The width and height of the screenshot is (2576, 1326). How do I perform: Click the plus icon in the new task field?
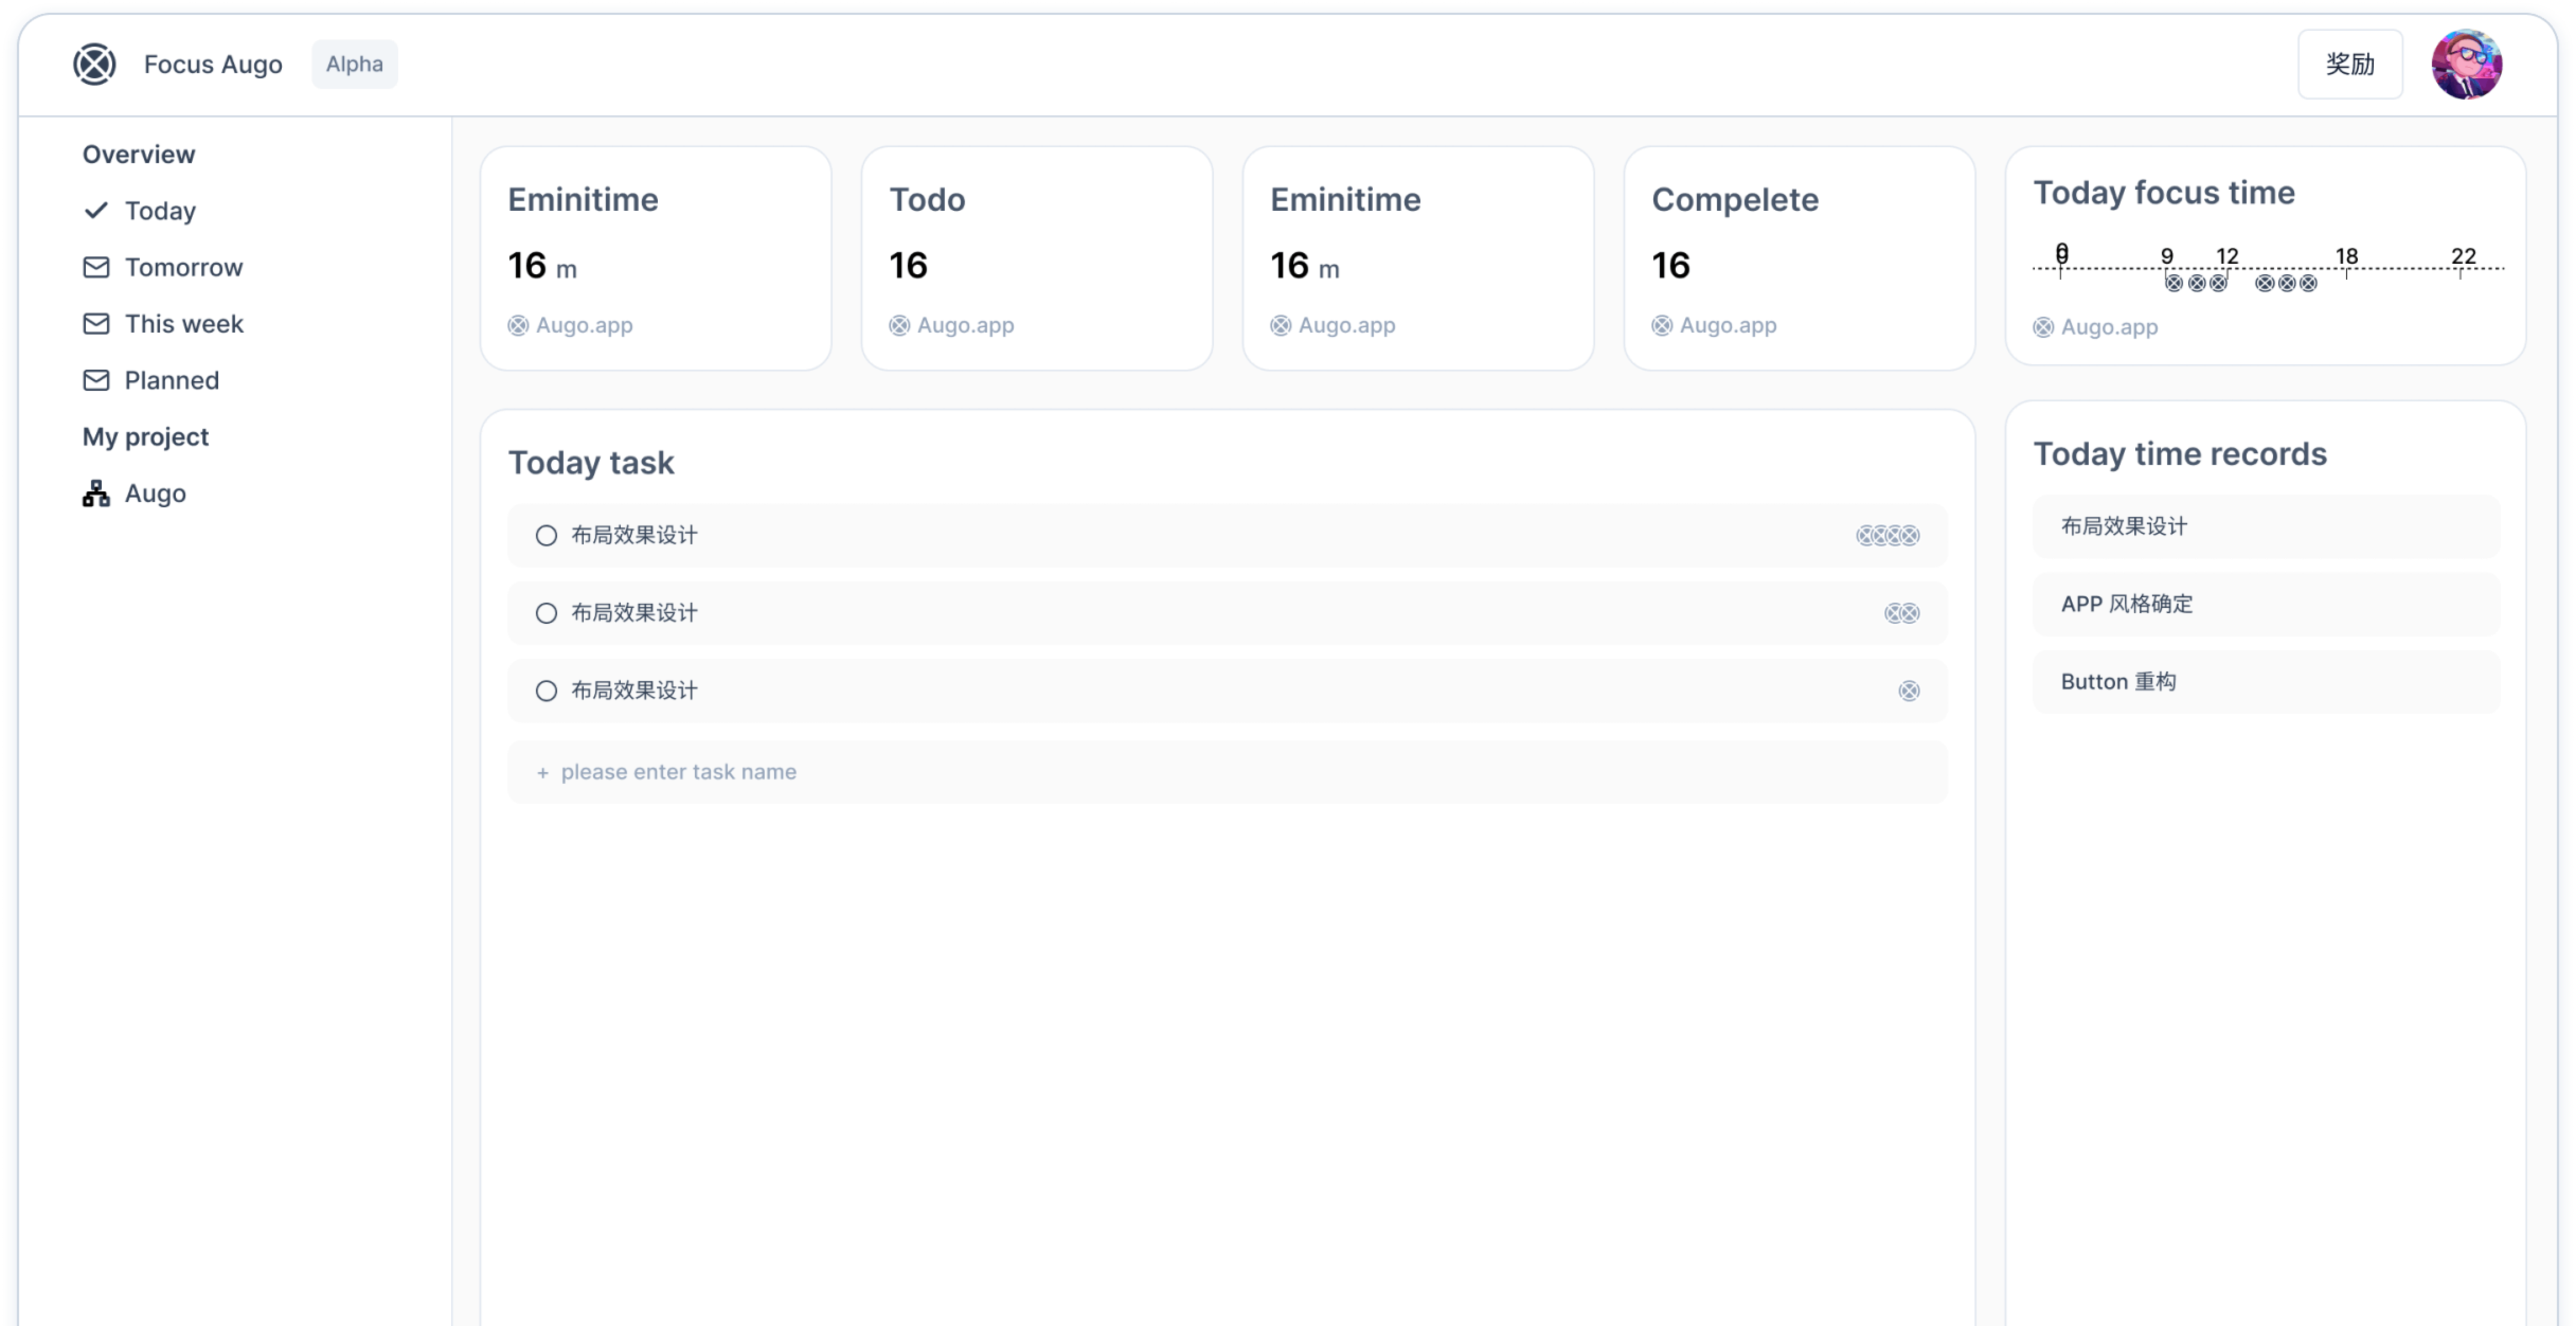[543, 773]
